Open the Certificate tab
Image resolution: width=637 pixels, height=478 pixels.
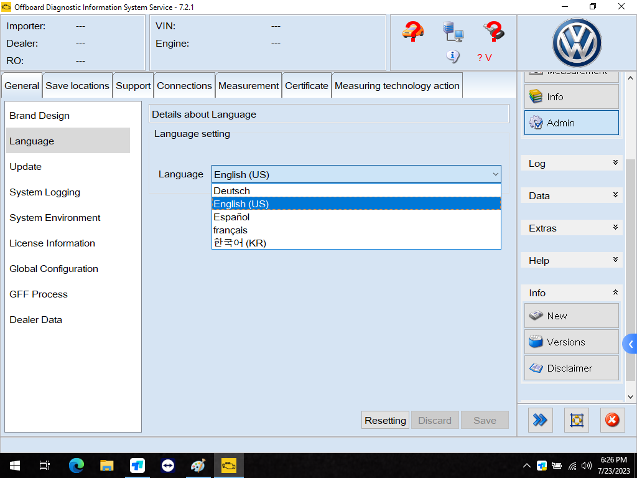(306, 86)
